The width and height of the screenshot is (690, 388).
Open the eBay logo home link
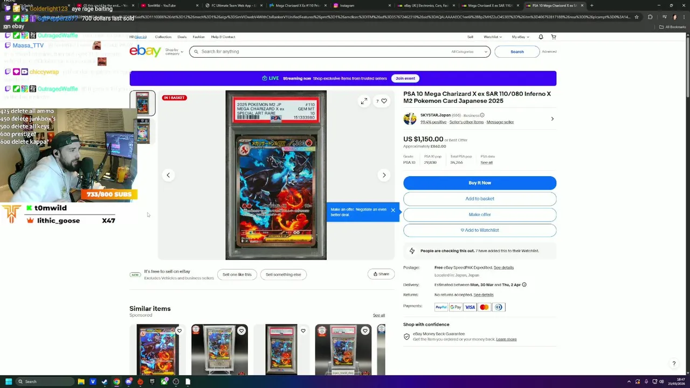[x=145, y=51]
